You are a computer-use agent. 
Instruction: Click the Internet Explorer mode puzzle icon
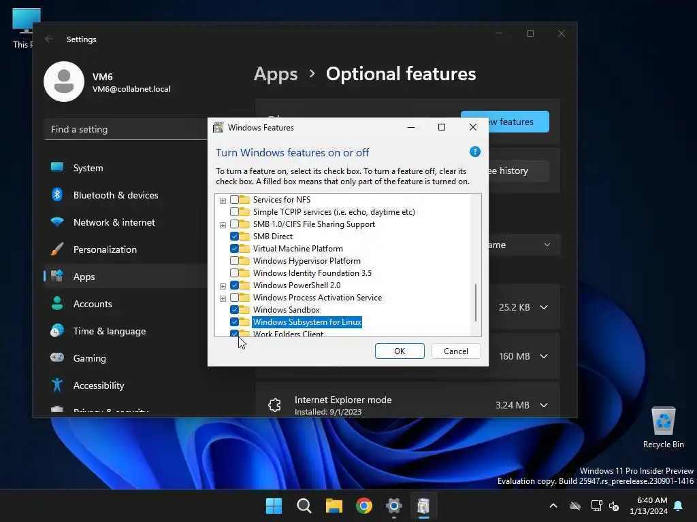275,405
